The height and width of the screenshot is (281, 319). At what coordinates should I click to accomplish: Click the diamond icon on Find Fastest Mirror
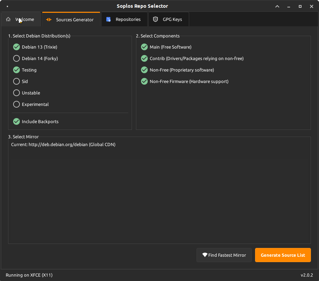[205, 255]
